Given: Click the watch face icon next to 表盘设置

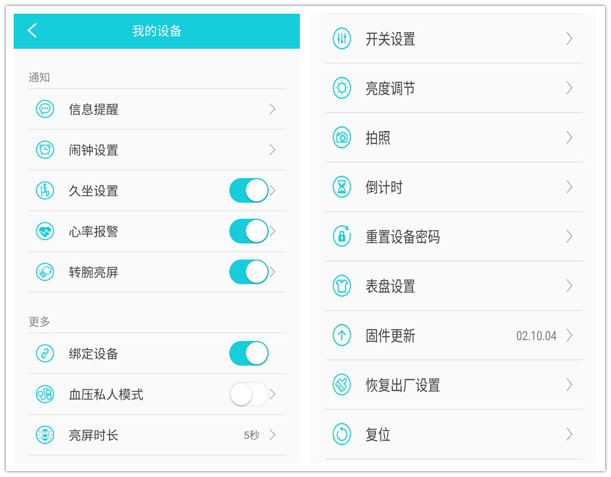Looking at the screenshot, I should (341, 285).
